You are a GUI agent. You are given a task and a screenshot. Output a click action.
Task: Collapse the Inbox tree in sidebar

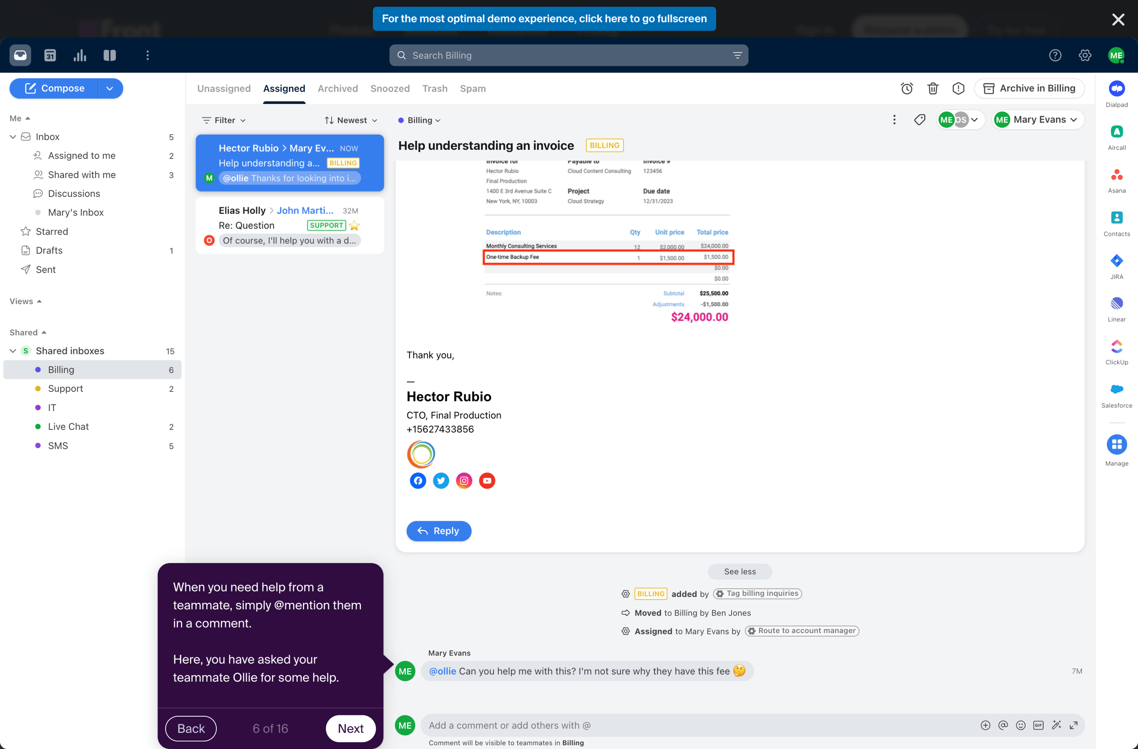click(x=13, y=137)
